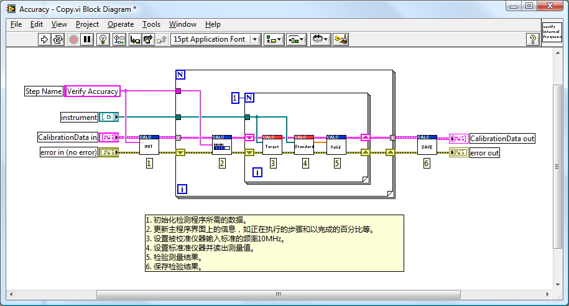Click the Verify Accuracy string constant
569x306 pixels.
pos(92,91)
